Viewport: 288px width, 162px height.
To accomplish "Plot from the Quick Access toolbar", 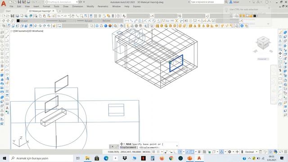I will [x=28, y=2].
